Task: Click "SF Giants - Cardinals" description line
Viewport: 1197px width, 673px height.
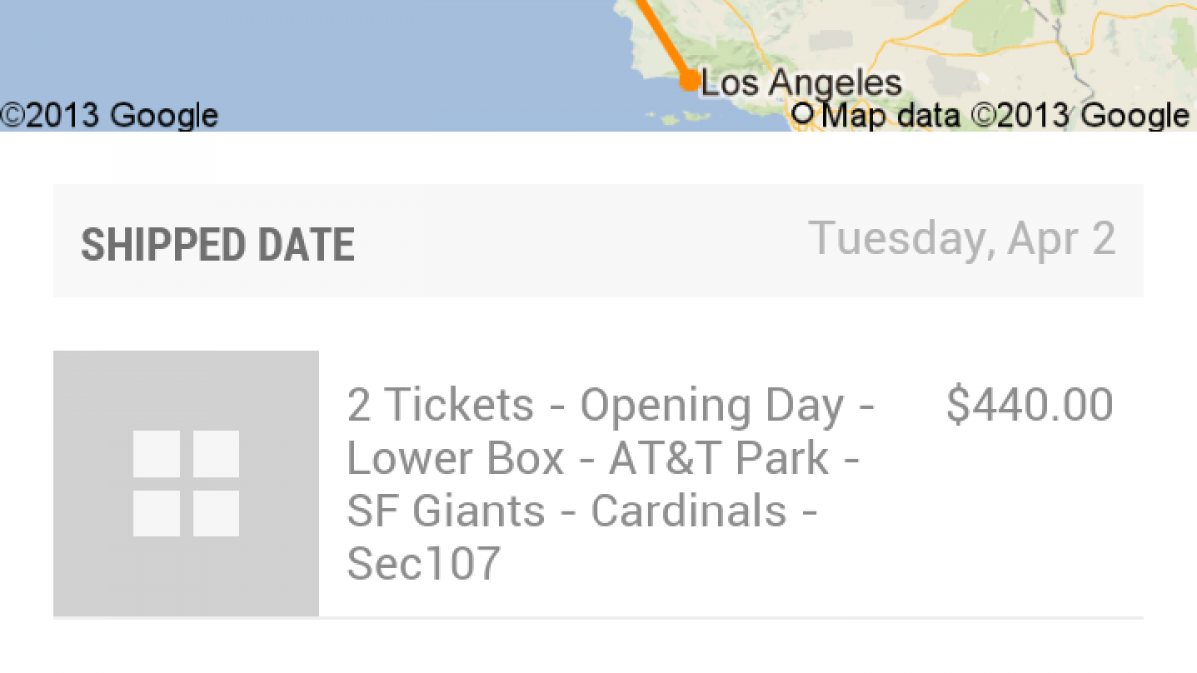Action: (582, 511)
